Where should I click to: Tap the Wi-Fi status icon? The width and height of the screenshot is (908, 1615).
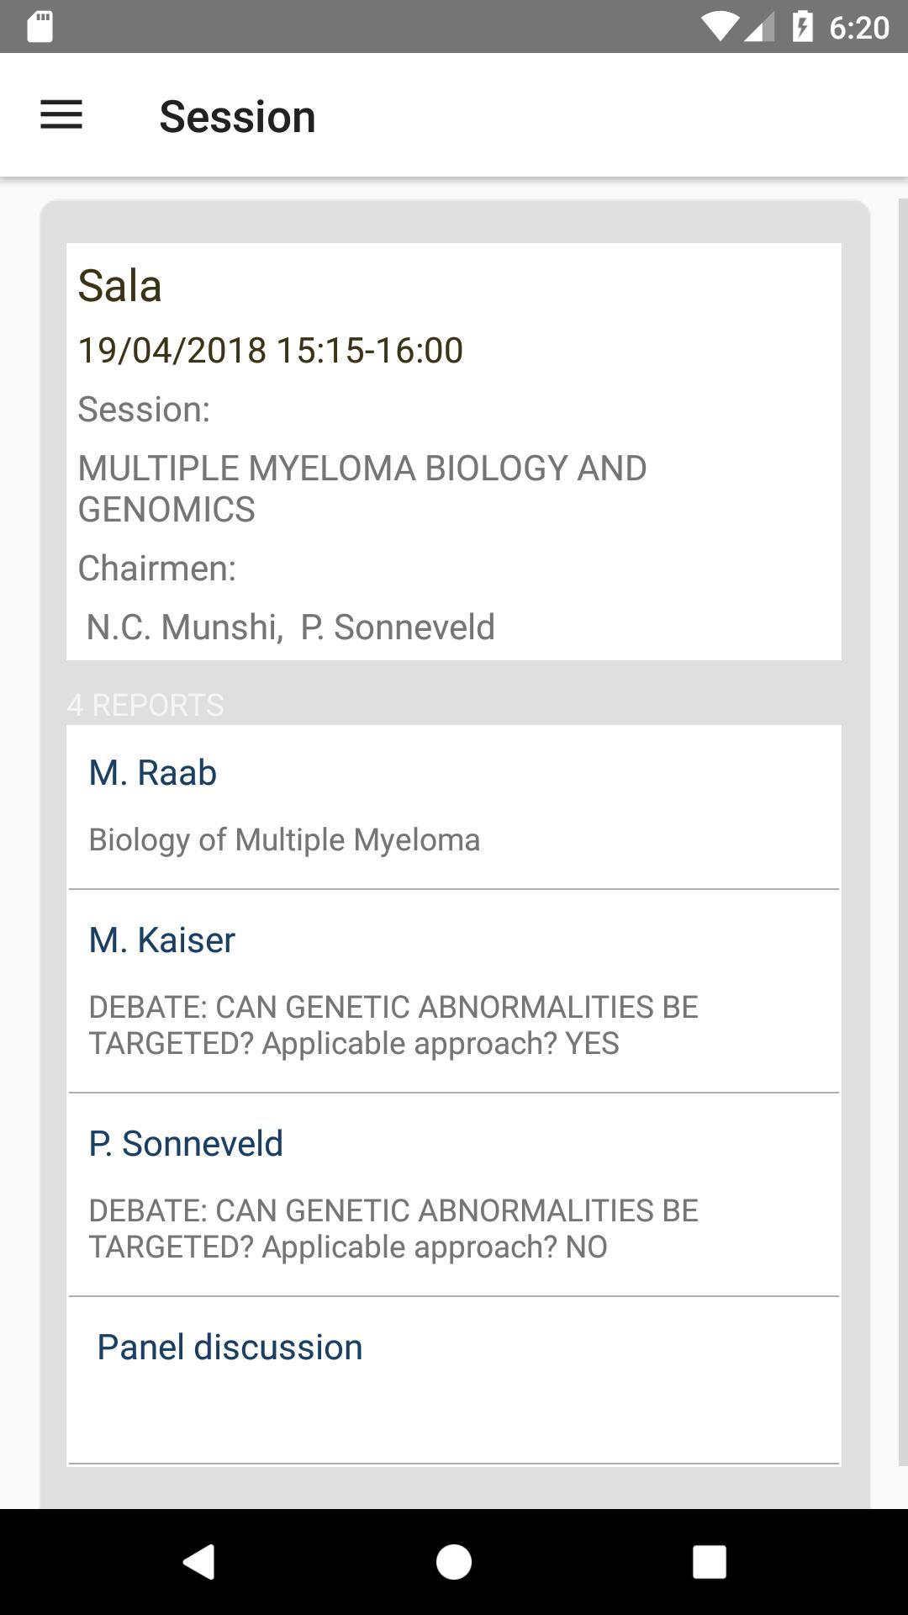[721, 27]
